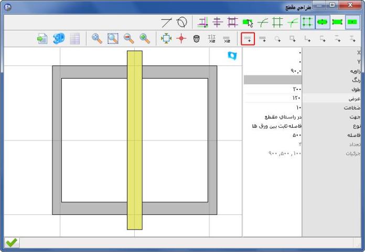Open the نوع type value dropdown
Image resolution: width=365 pixels, height=252 pixels.
coord(273,126)
